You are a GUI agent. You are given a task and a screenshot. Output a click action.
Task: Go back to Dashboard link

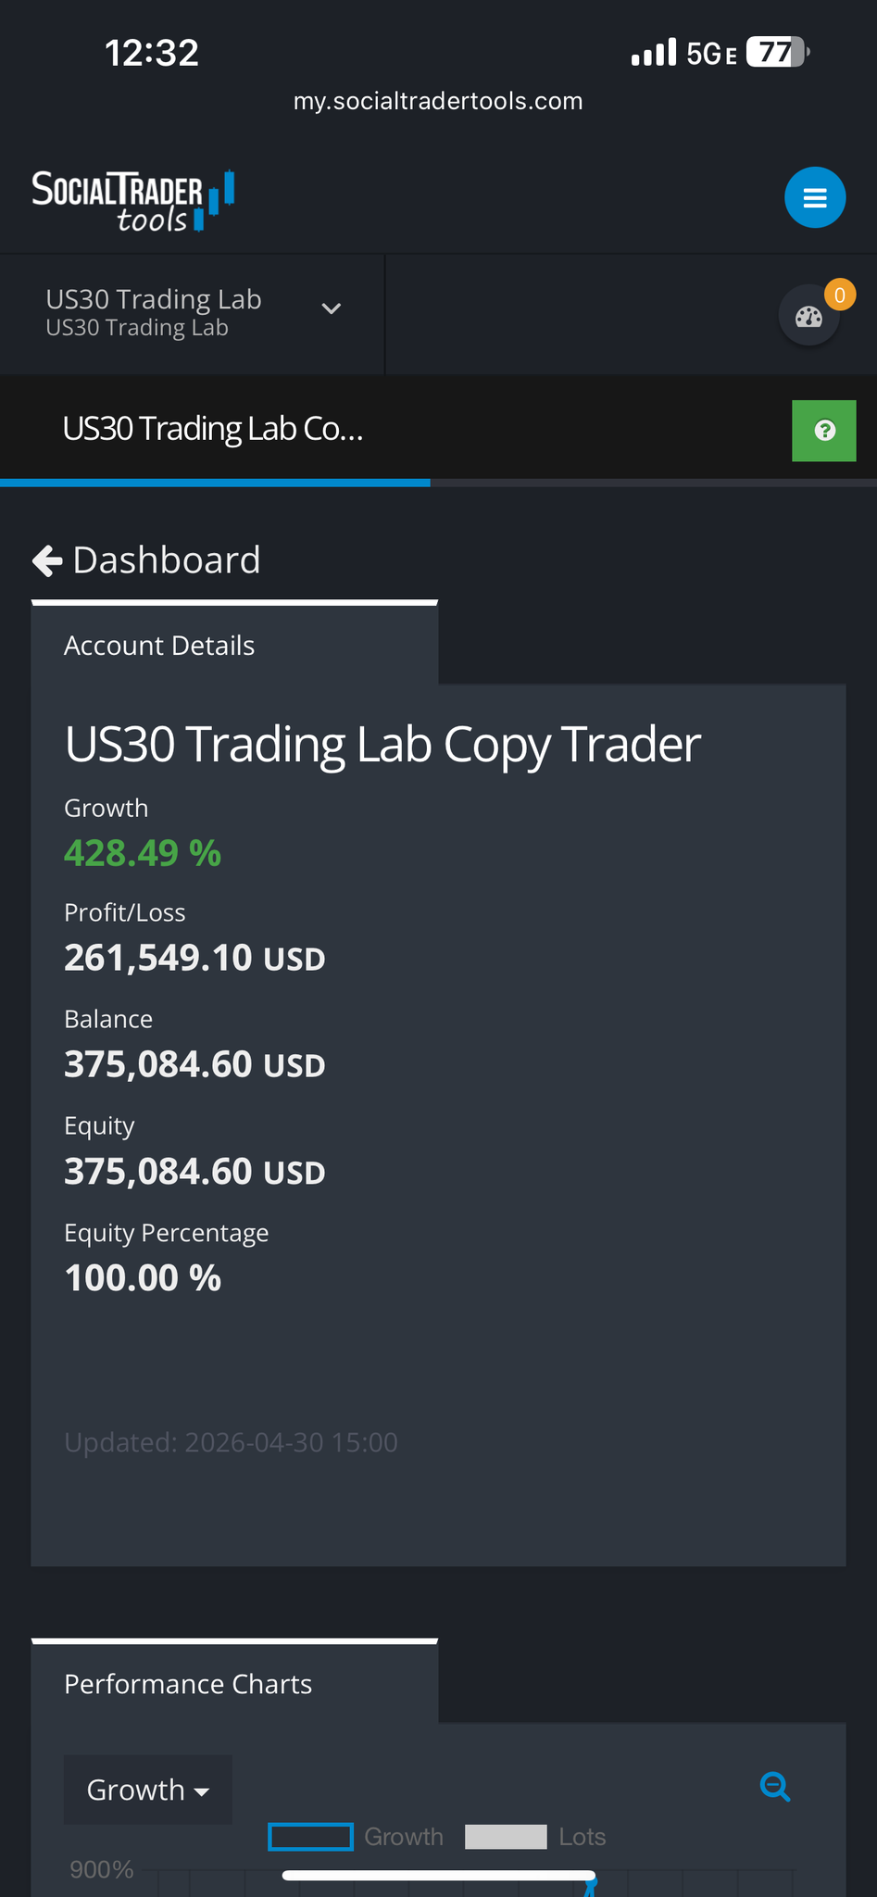pos(167,560)
